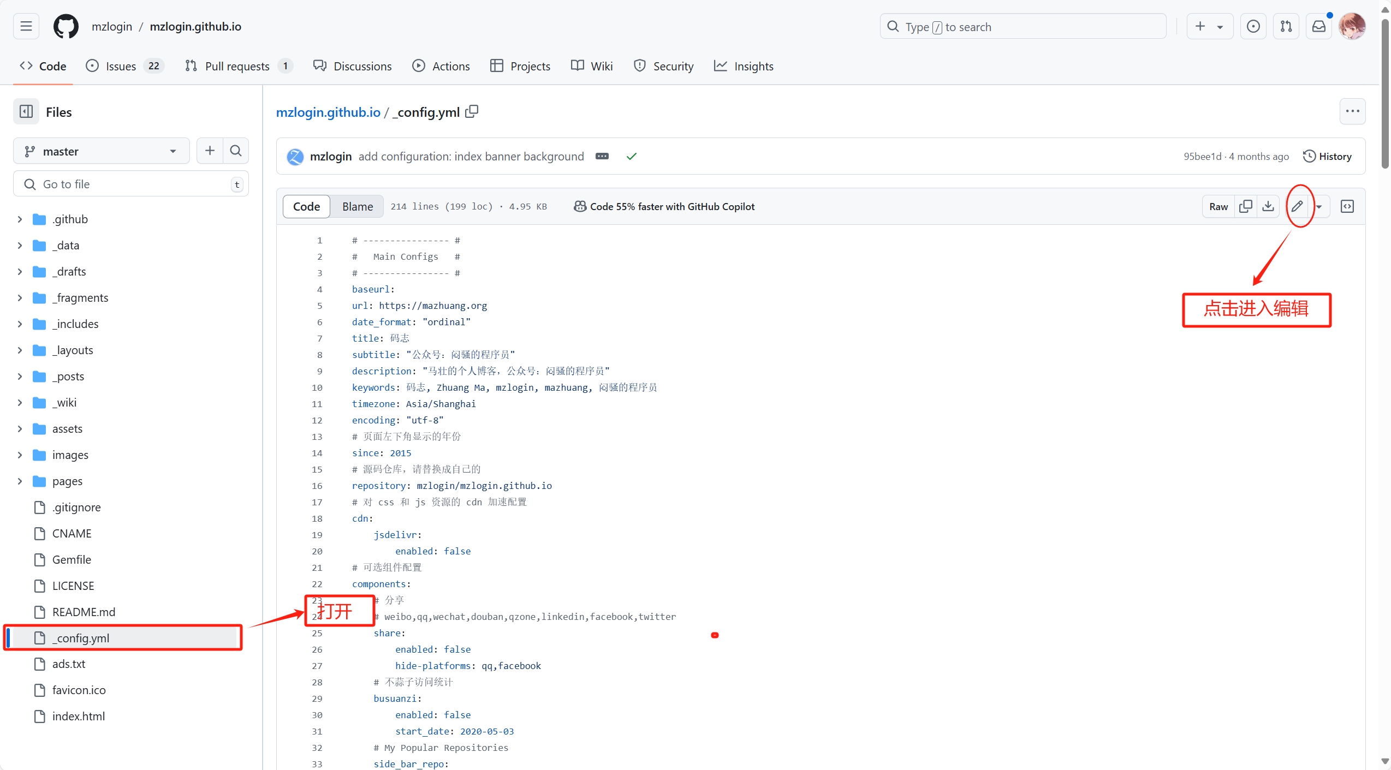Open commit 95bee1d link
Image resolution: width=1391 pixels, height=770 pixels.
[x=1202, y=157]
